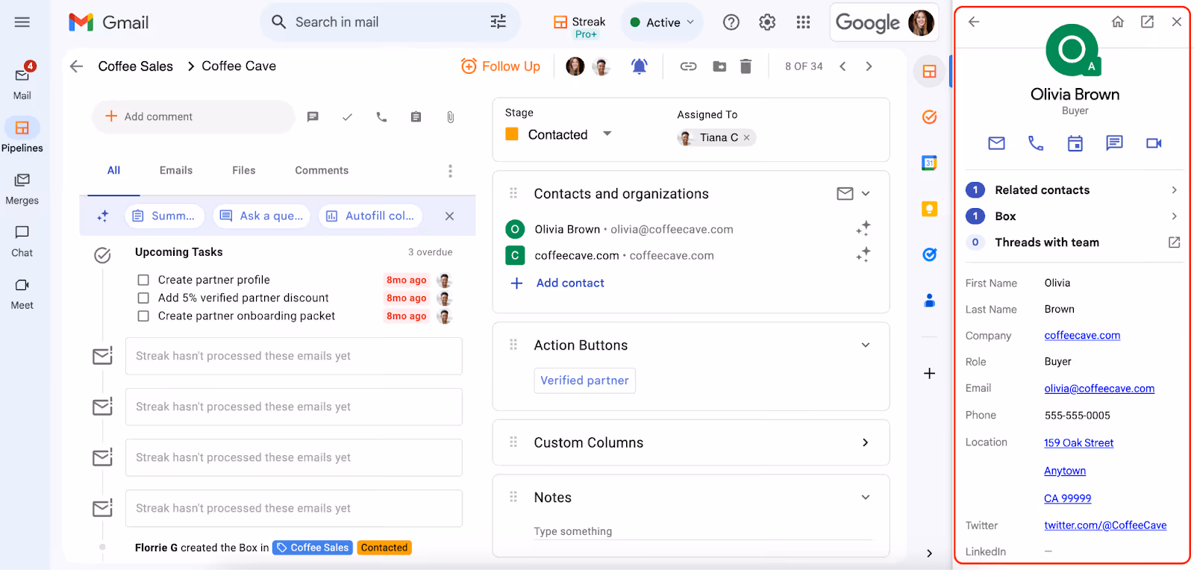Click Ask a question AI chip
This screenshot has height=570, width=1194.
point(262,216)
